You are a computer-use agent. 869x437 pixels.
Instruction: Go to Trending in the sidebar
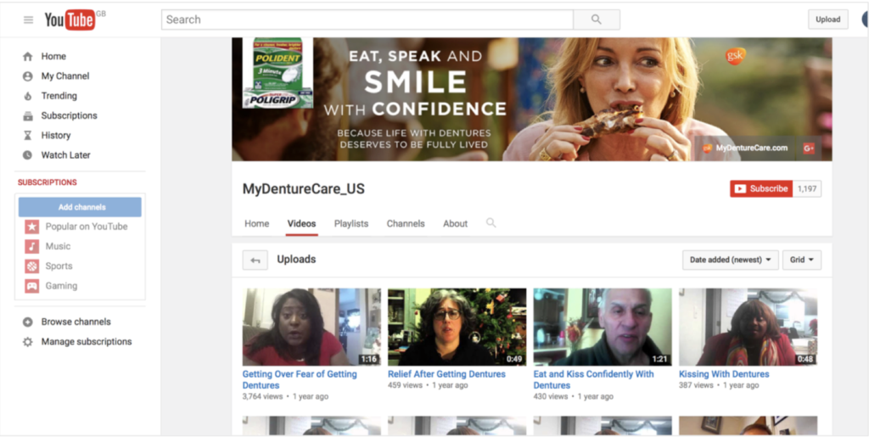tap(59, 96)
